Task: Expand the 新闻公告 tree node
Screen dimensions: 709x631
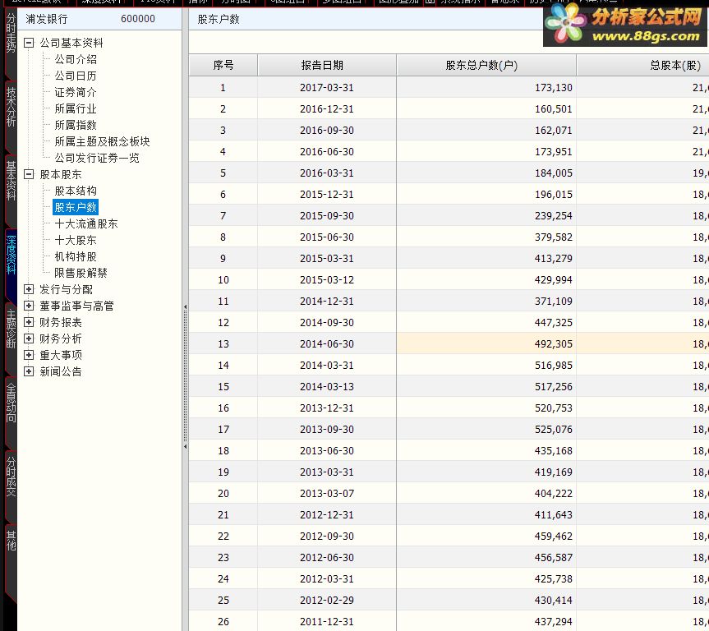Action: point(29,372)
